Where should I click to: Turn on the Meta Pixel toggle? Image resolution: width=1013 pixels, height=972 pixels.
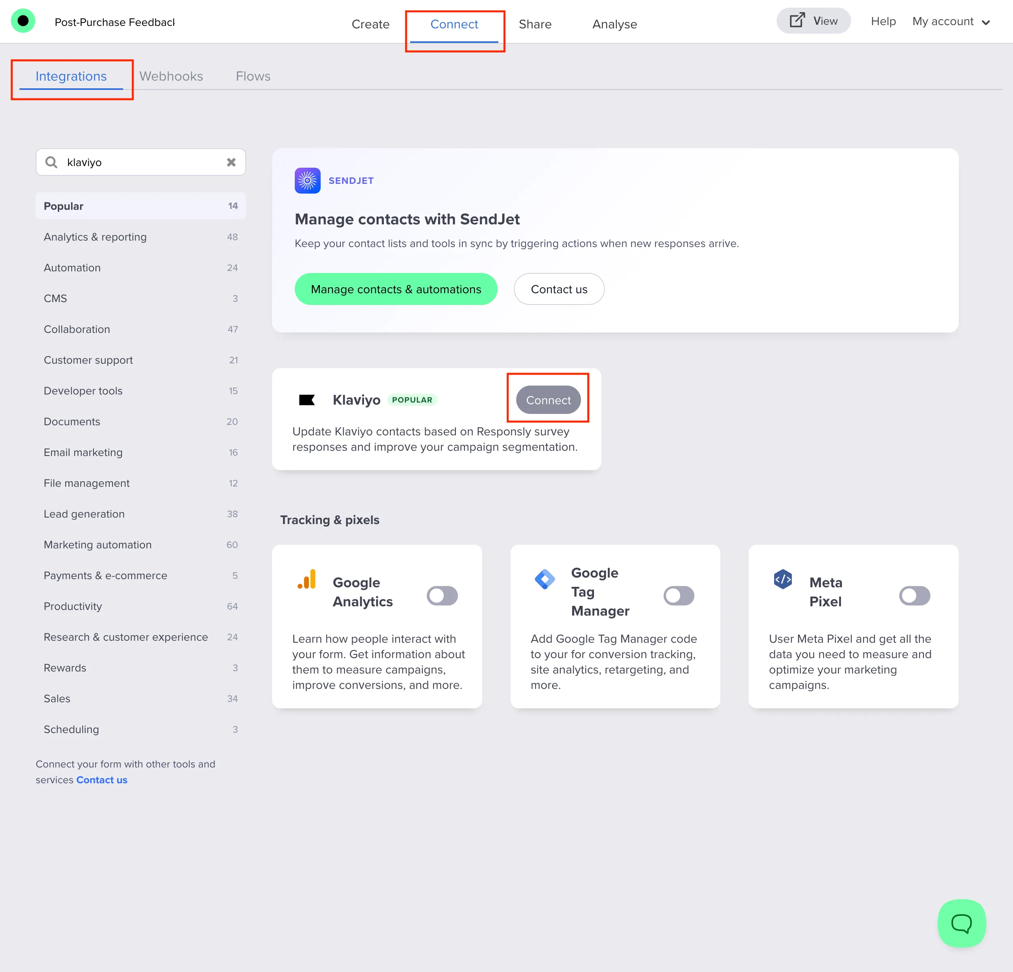tap(914, 596)
